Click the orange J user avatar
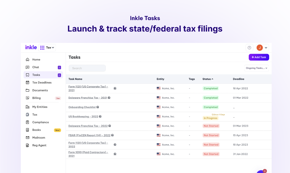 (260, 48)
